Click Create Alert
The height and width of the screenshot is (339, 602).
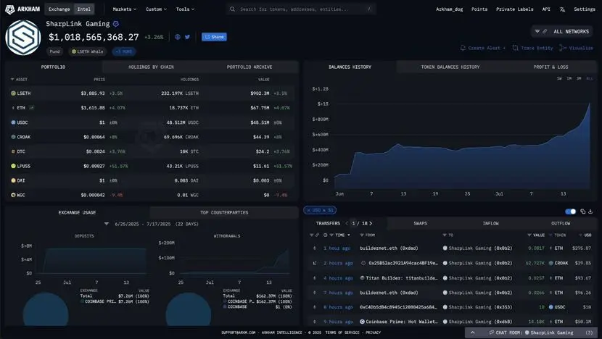tap(483, 48)
